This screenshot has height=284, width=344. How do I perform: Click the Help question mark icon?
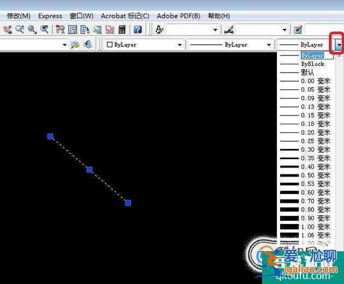(138, 29)
